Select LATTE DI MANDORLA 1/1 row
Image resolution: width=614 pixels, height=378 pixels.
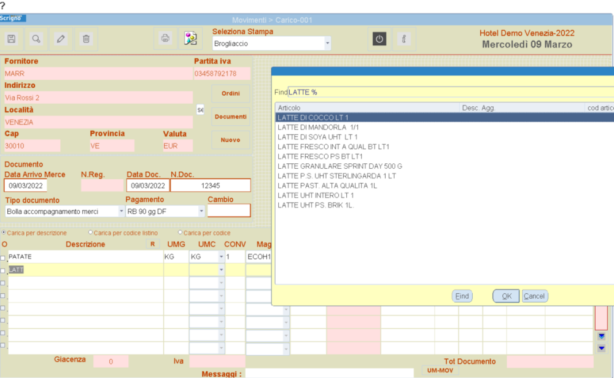[x=445, y=127]
